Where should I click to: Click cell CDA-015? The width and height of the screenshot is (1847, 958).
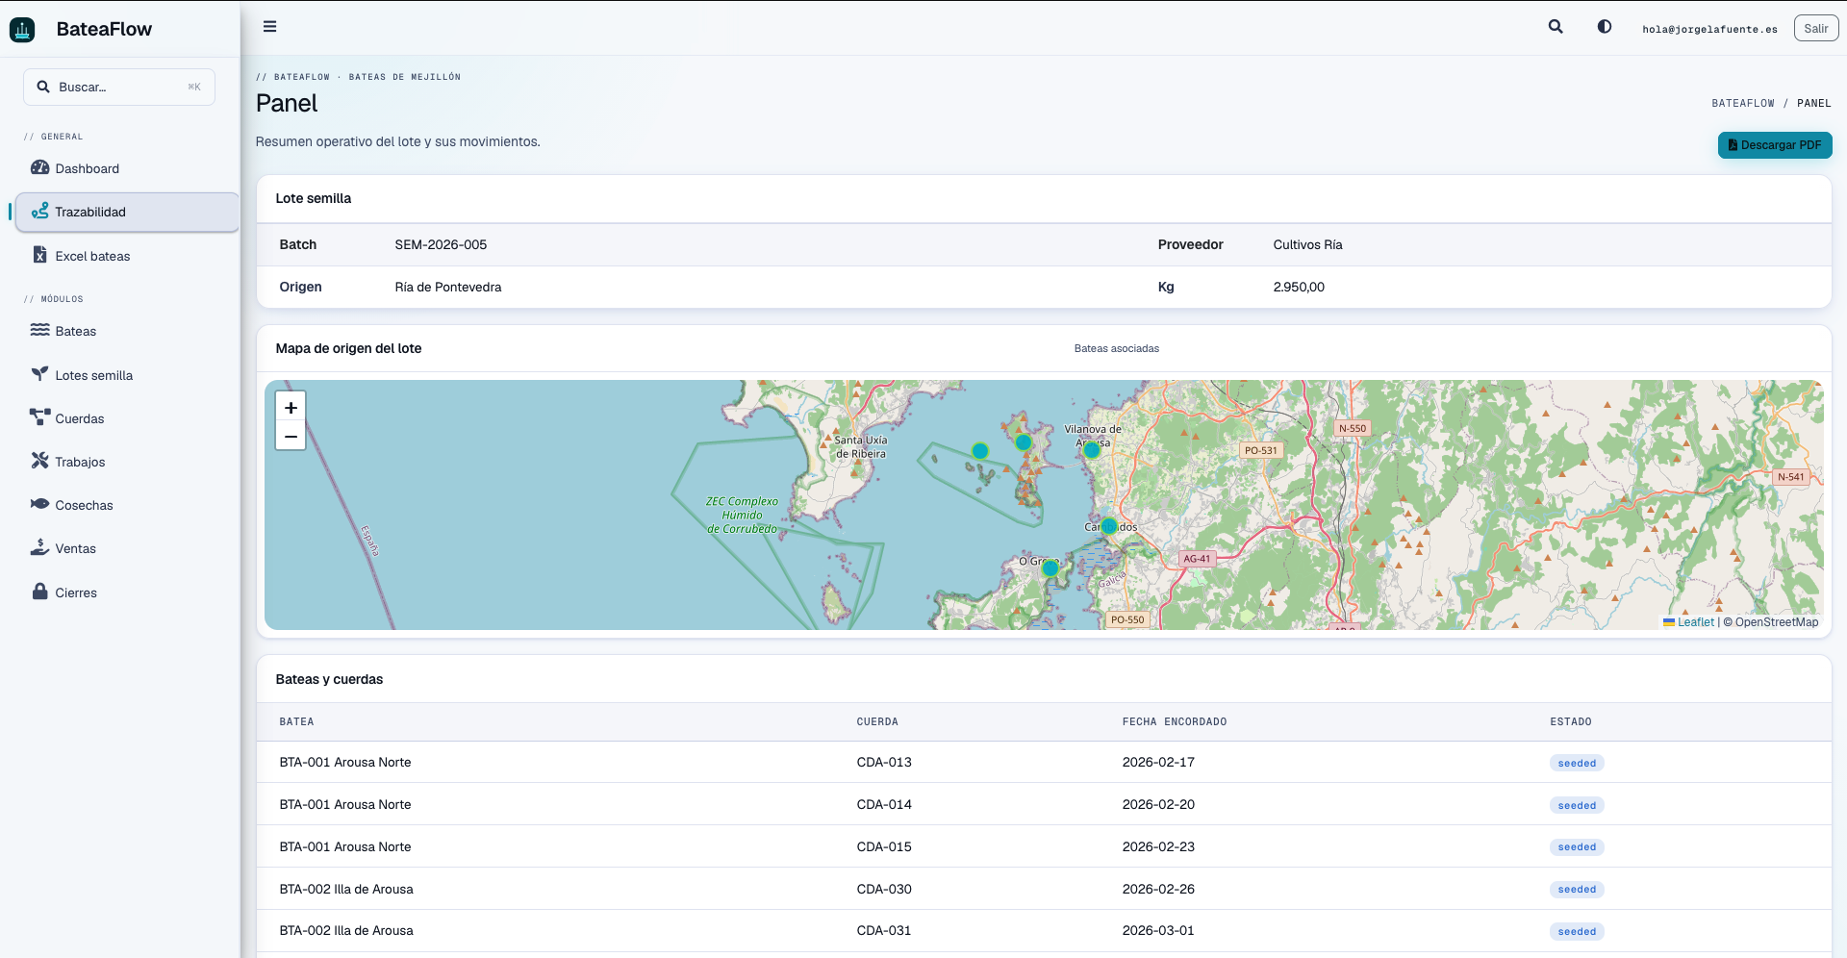884,846
